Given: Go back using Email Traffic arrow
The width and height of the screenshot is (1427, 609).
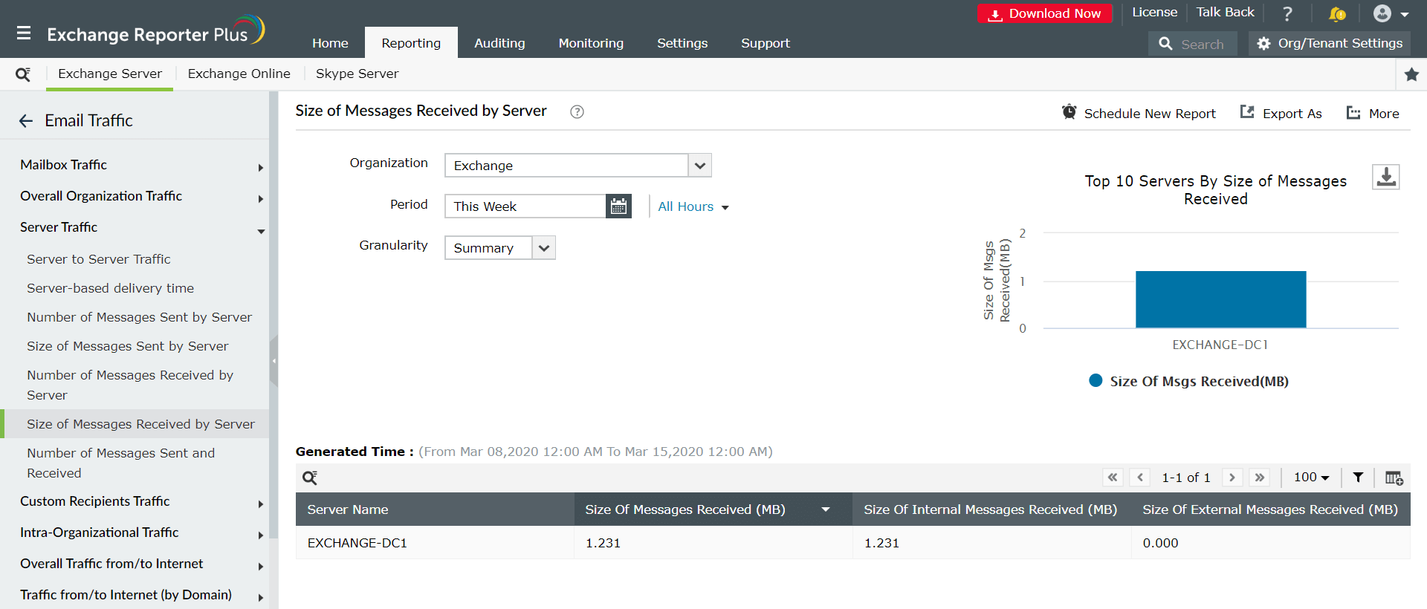Looking at the screenshot, I should coord(26,121).
